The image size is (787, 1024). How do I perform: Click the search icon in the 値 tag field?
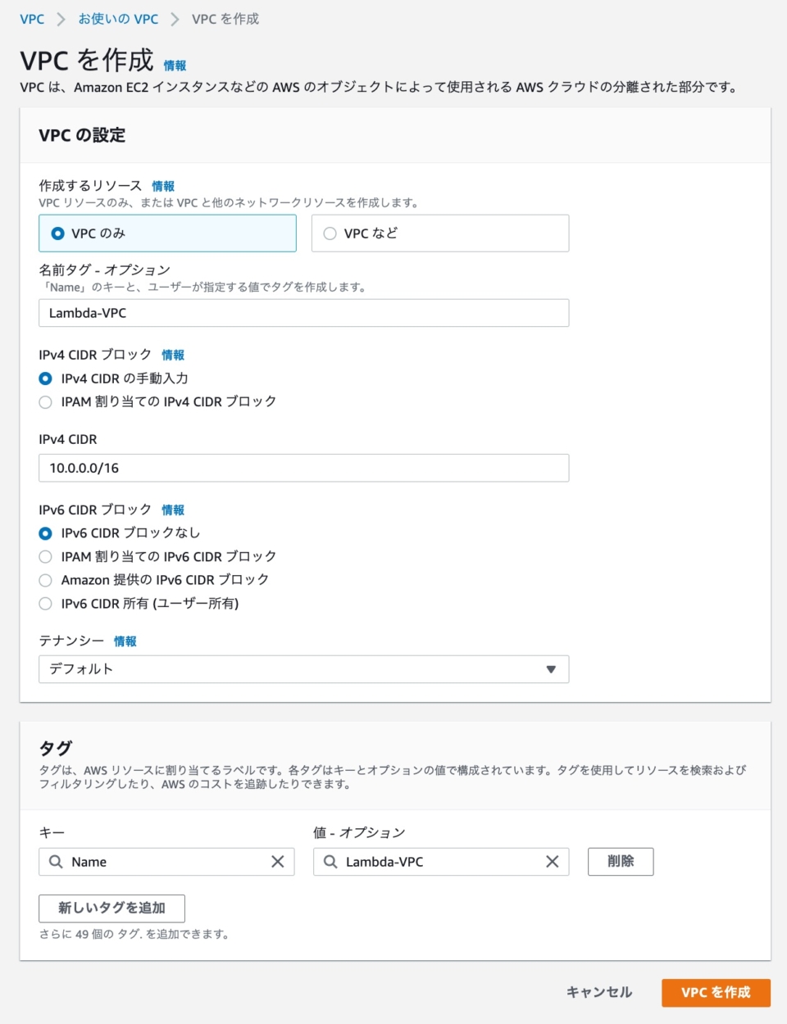click(330, 861)
